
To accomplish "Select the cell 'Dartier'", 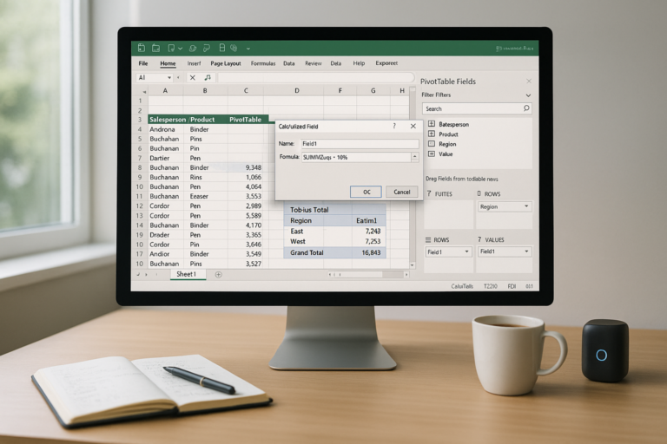I will (165, 158).
